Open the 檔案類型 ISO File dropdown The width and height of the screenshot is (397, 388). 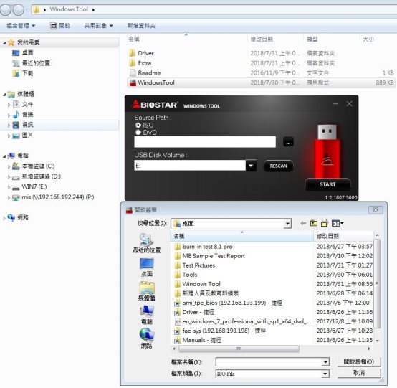tap(325, 374)
